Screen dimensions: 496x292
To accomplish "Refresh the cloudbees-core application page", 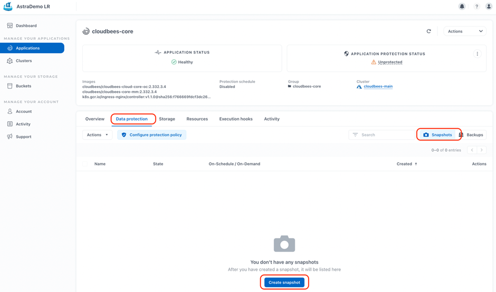I will (x=428, y=31).
